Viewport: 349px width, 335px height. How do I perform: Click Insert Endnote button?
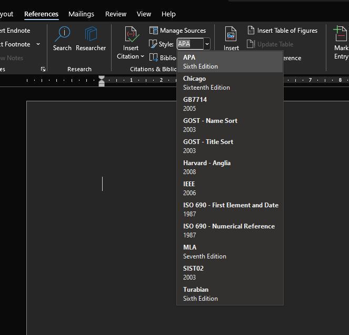point(15,30)
